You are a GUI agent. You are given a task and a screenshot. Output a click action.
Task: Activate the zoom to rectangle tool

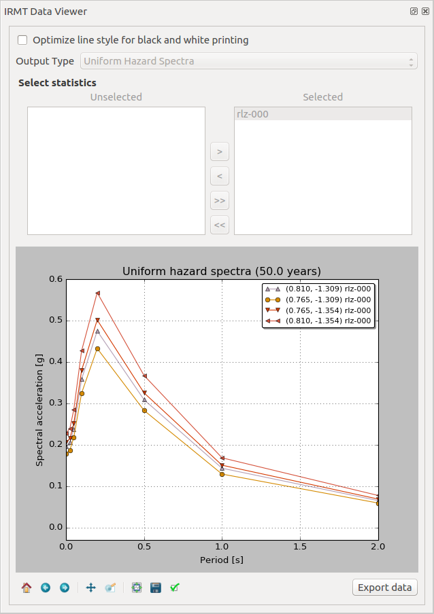click(110, 588)
